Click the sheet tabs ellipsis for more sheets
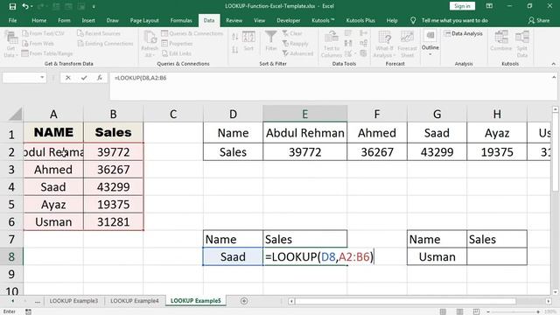The width and height of the screenshot is (560, 315). (x=38, y=301)
